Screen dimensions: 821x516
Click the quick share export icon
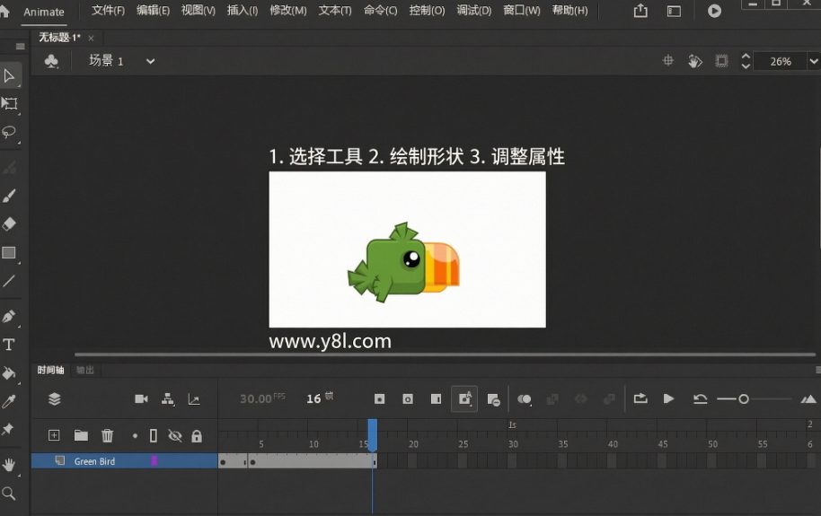640,11
